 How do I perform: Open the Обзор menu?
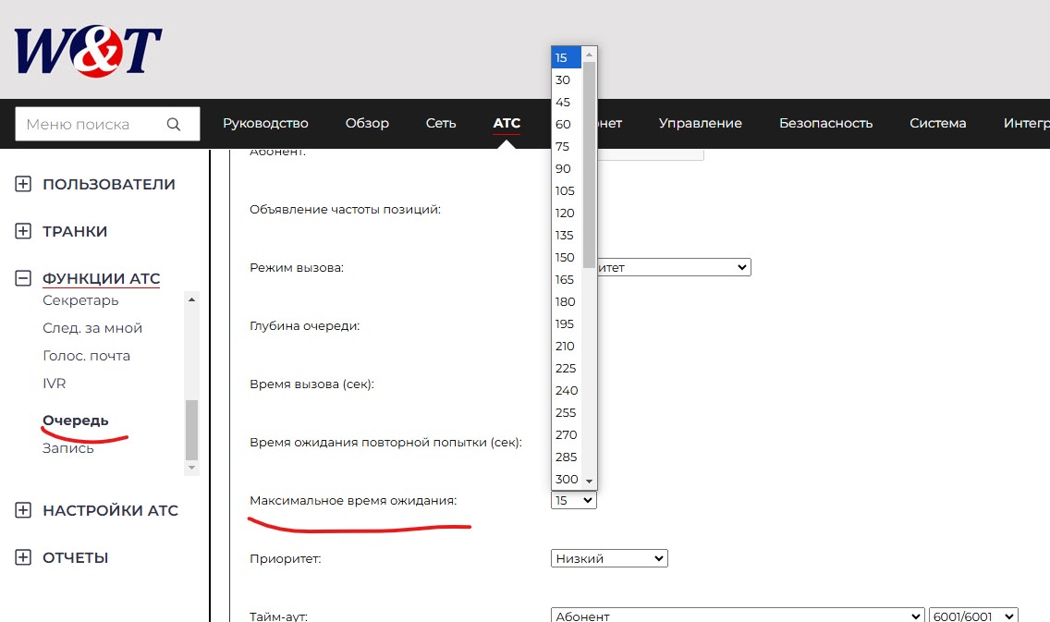pyautogui.click(x=367, y=123)
